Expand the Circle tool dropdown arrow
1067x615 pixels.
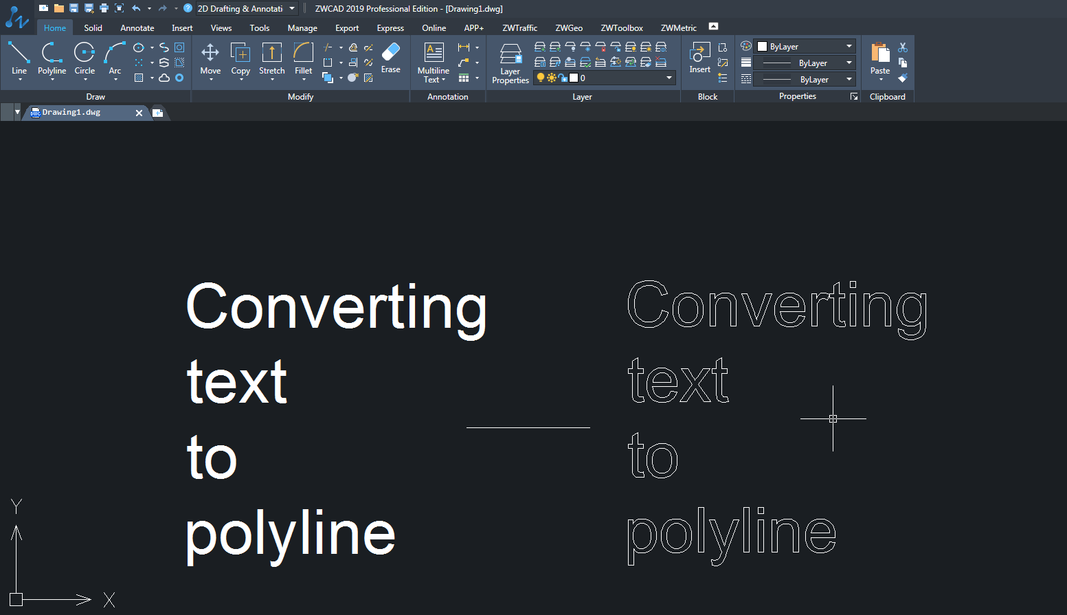(85, 80)
